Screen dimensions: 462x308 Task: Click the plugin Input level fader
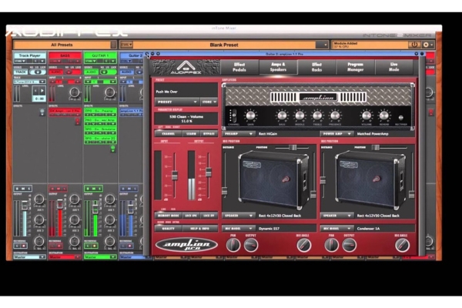(174, 176)
